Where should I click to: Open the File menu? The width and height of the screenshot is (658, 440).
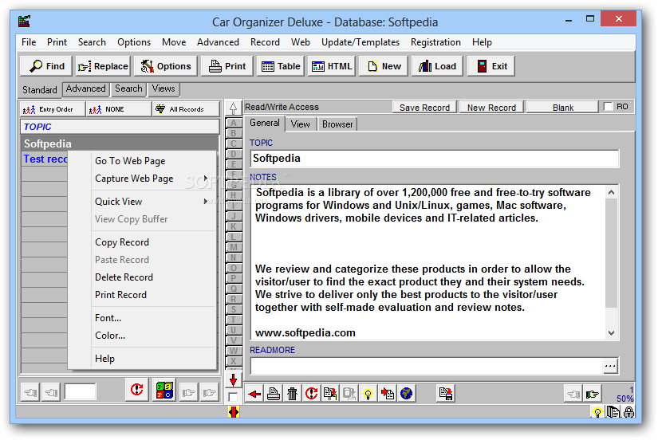(29, 42)
